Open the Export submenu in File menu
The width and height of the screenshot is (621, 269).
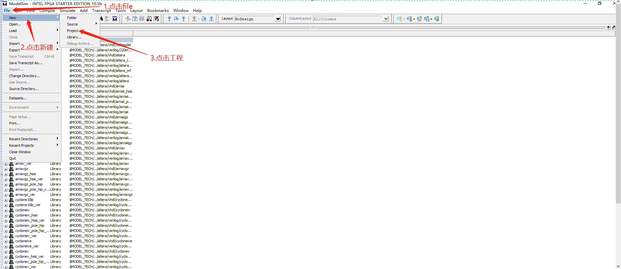coord(31,50)
